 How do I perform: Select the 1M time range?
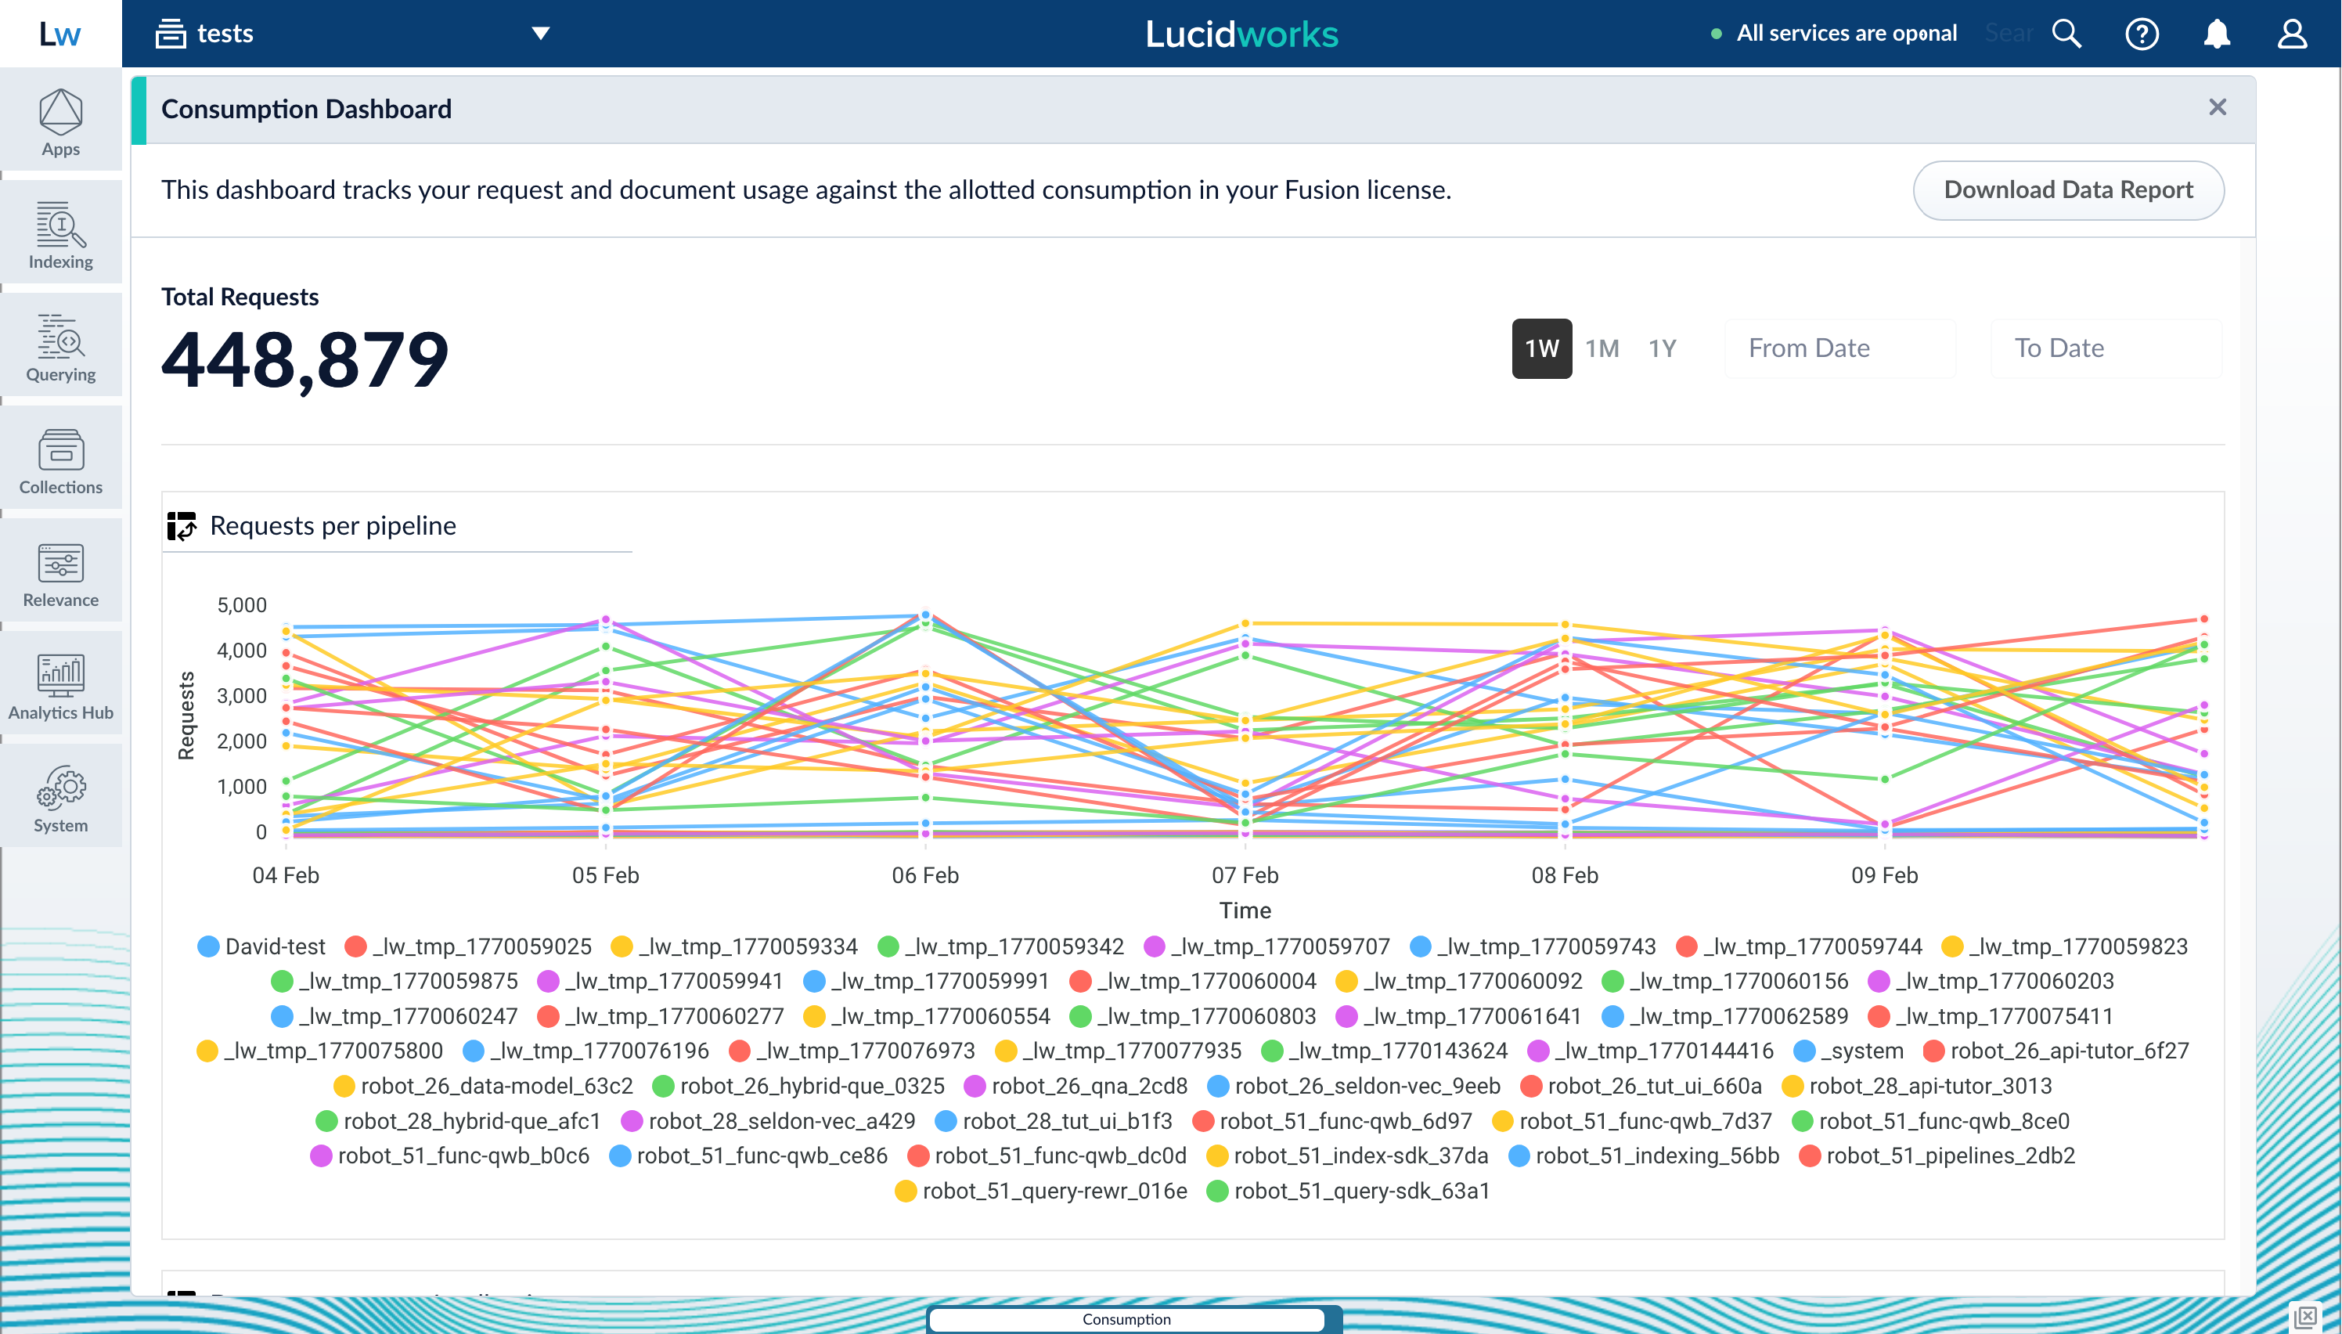coord(1602,348)
